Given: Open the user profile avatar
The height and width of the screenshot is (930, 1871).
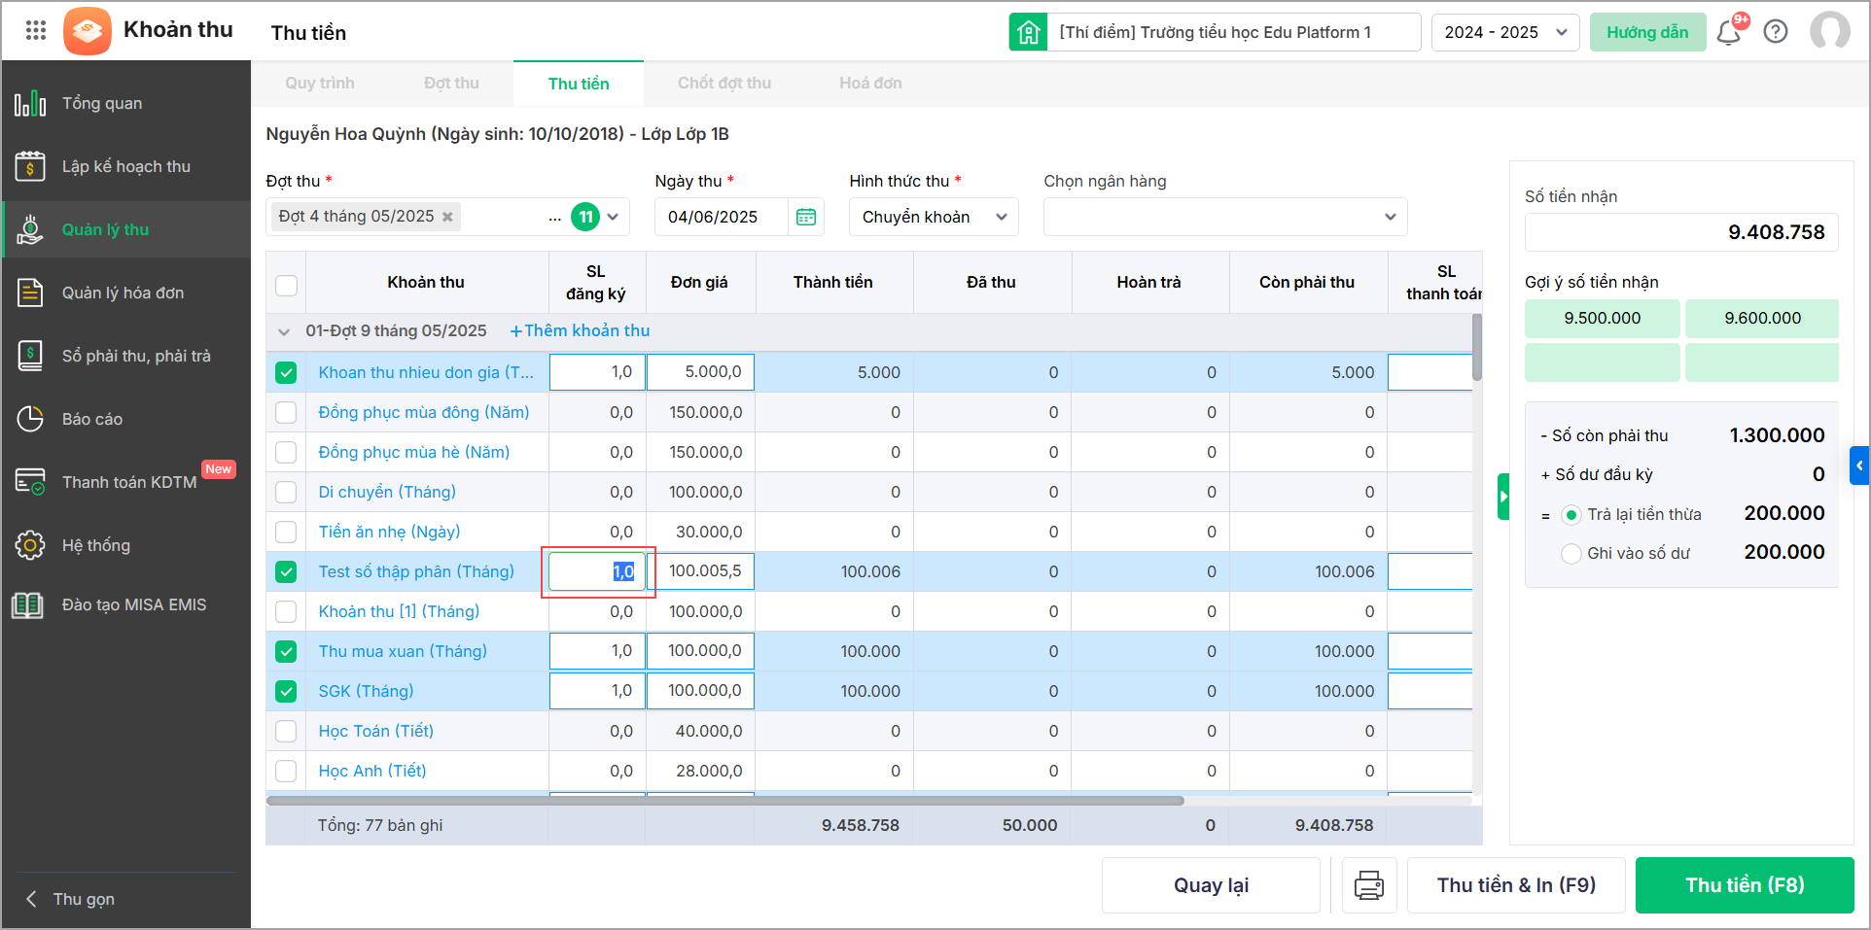Looking at the screenshot, I should click(1829, 32).
